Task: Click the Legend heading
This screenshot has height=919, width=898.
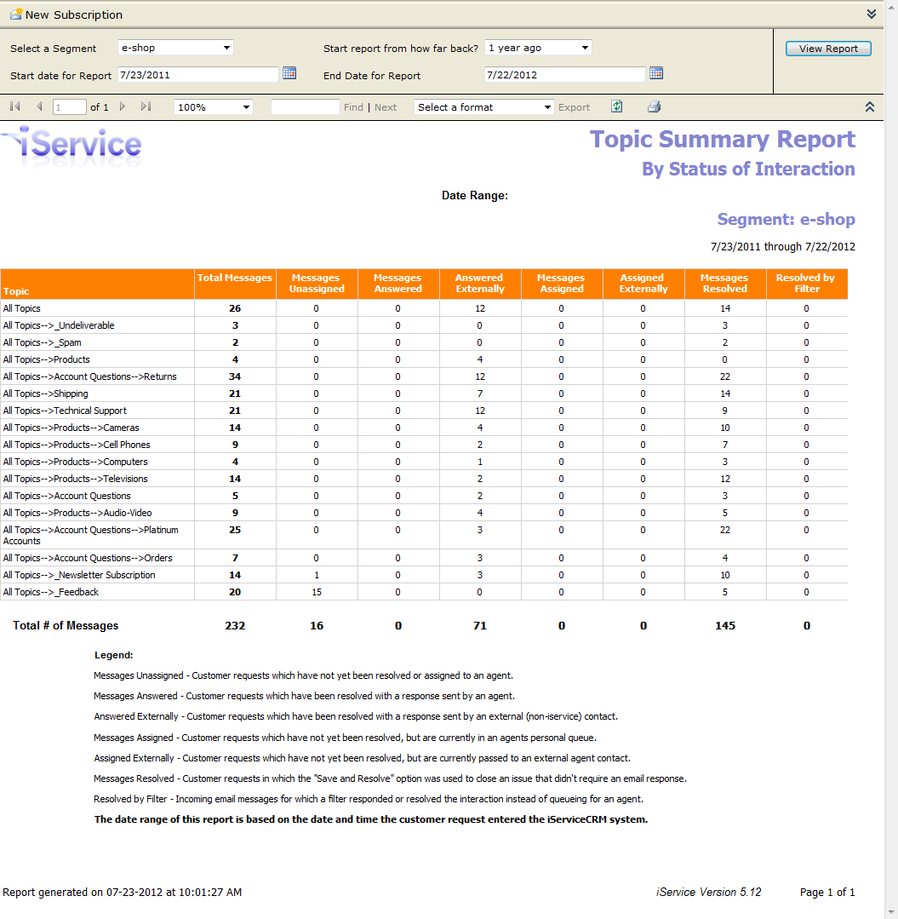Action: [114, 655]
